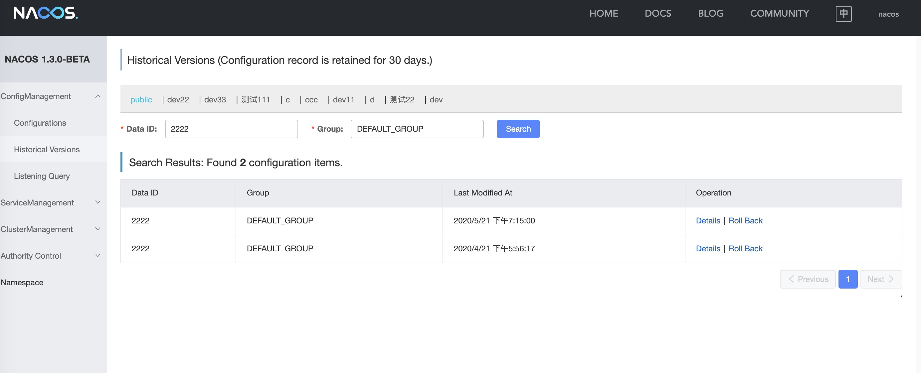Open the DOCS menu item
This screenshot has height=373, width=921.
point(657,13)
